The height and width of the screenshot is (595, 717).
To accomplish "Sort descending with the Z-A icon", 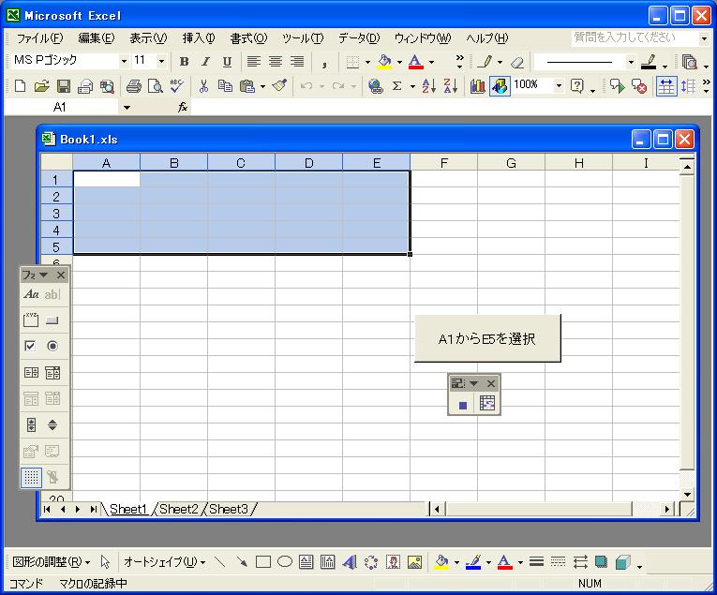I will 451,85.
